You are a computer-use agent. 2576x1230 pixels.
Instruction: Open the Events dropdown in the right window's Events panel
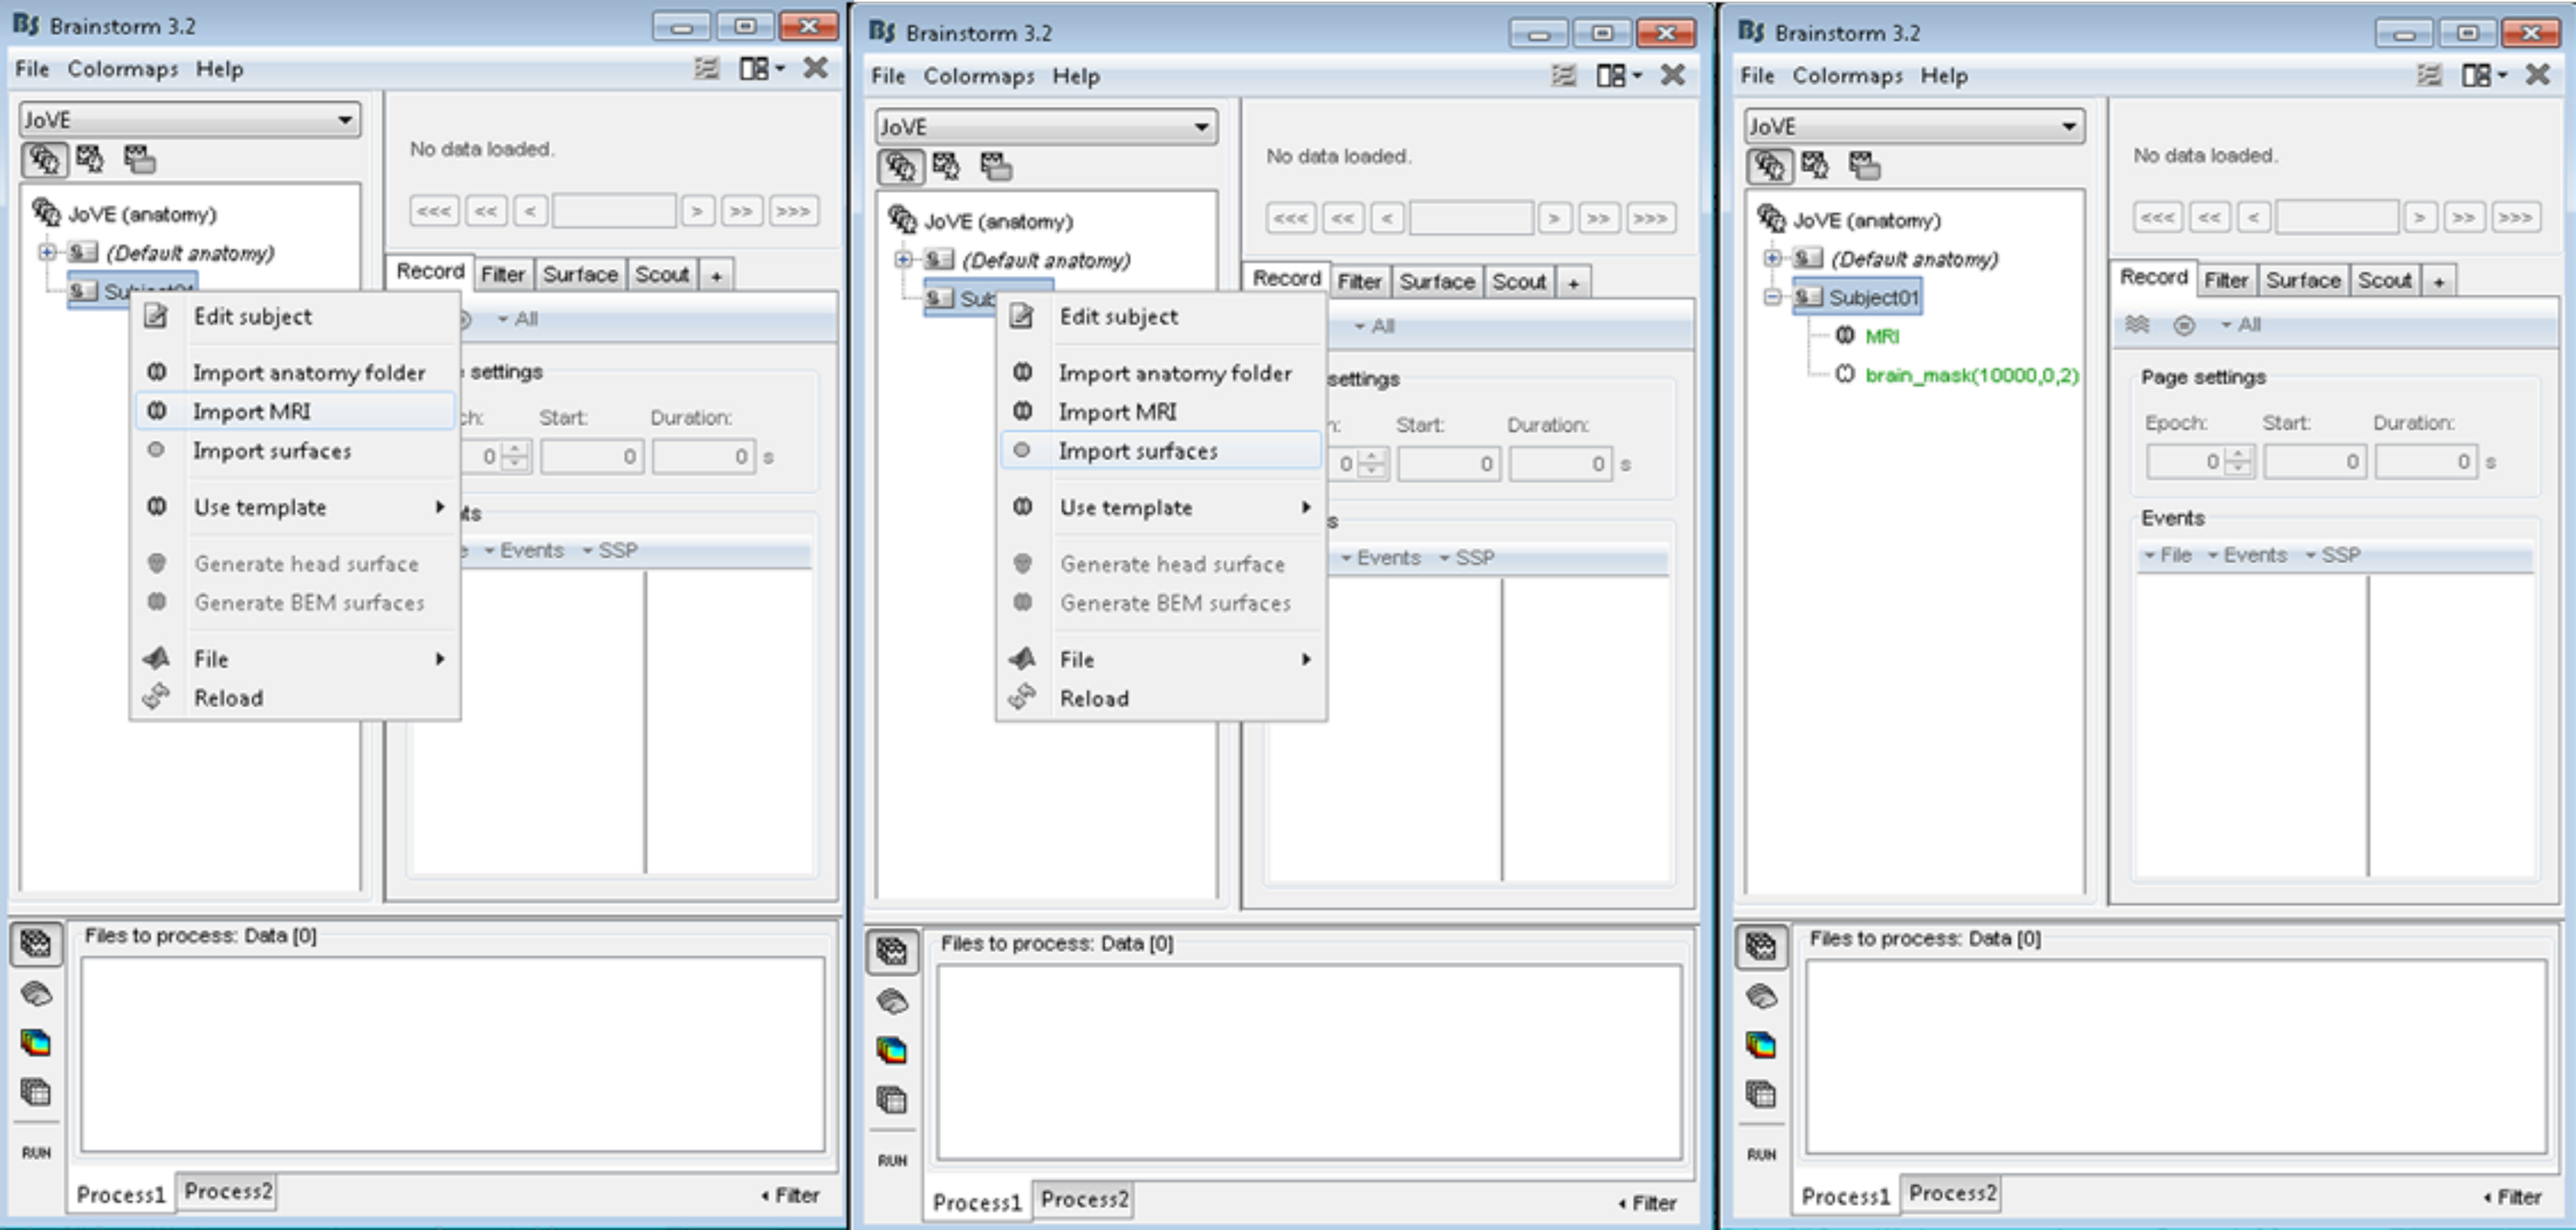[x=2247, y=556]
